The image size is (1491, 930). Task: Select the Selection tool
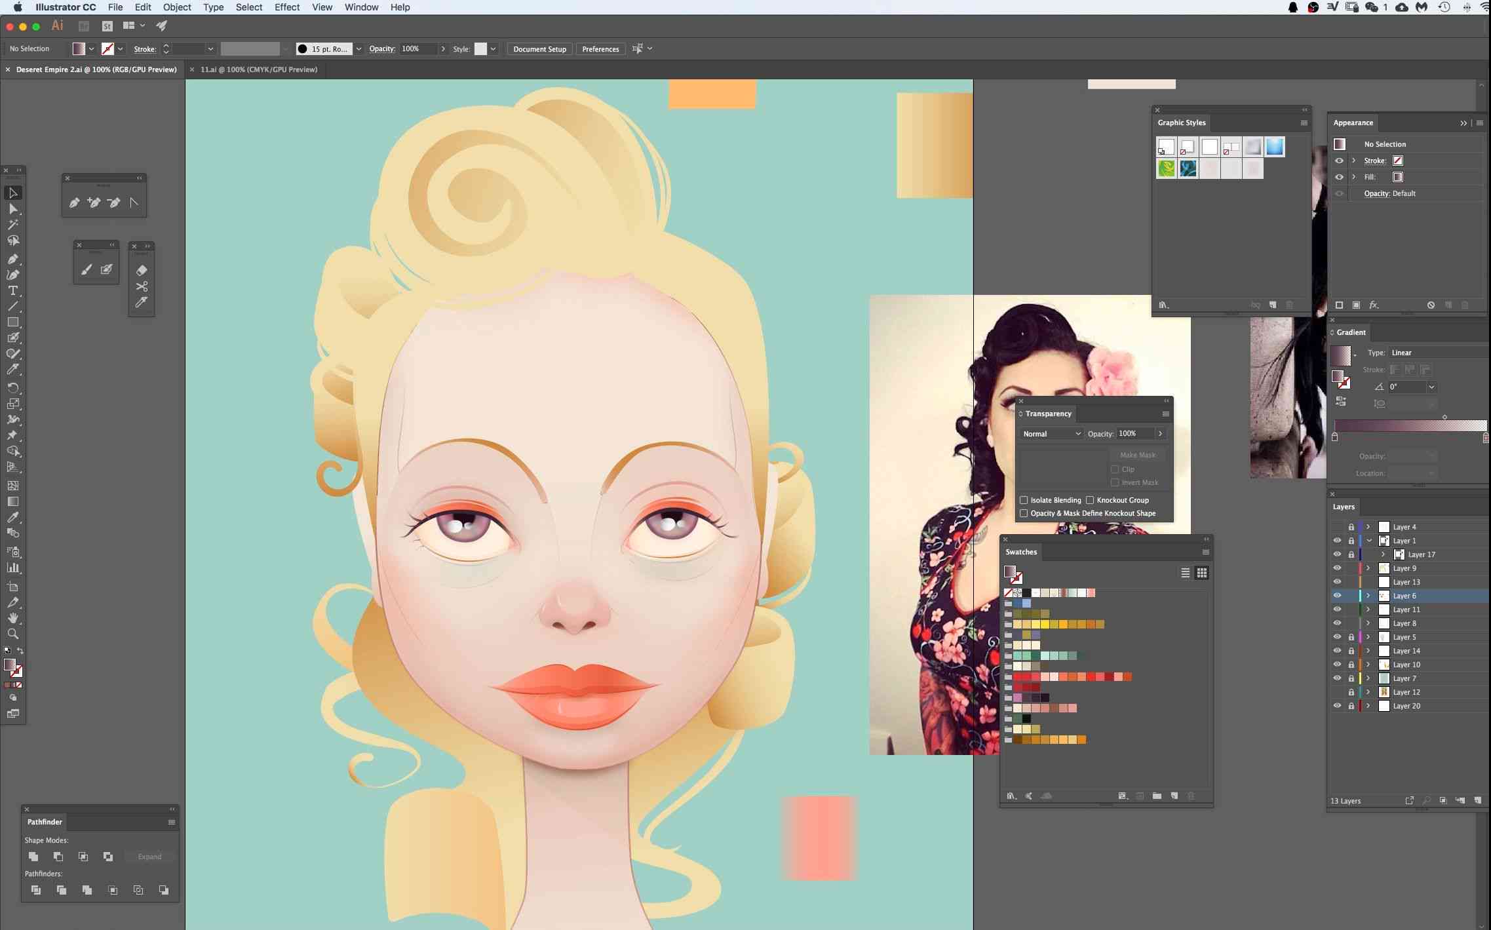pos(14,192)
